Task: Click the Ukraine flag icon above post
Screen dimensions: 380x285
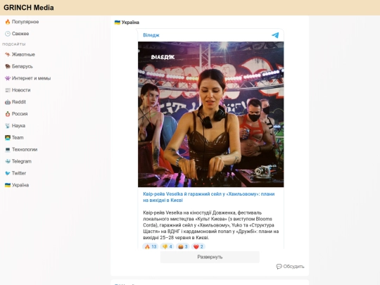Action: [x=118, y=23]
